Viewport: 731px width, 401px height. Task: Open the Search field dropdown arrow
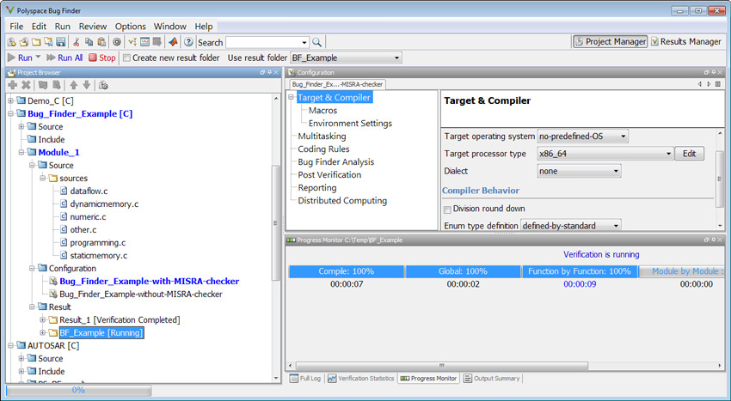[304, 43]
